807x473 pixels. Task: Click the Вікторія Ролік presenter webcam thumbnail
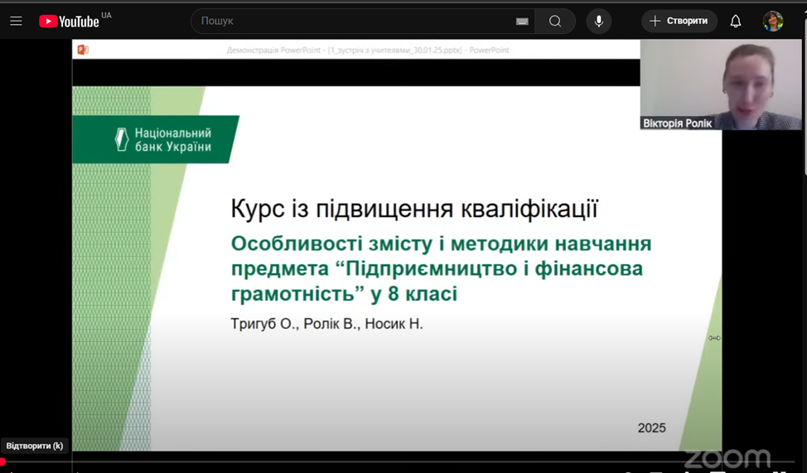tap(721, 84)
